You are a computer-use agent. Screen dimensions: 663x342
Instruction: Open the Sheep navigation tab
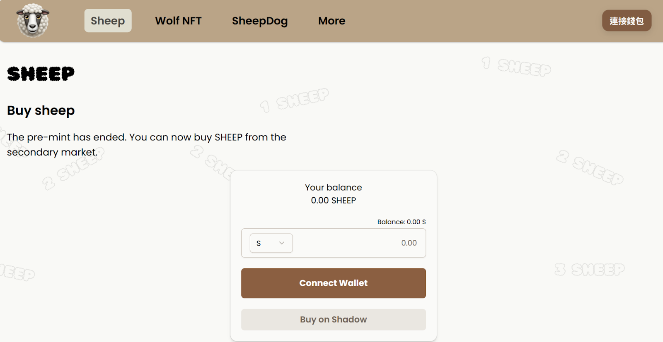[x=108, y=21]
